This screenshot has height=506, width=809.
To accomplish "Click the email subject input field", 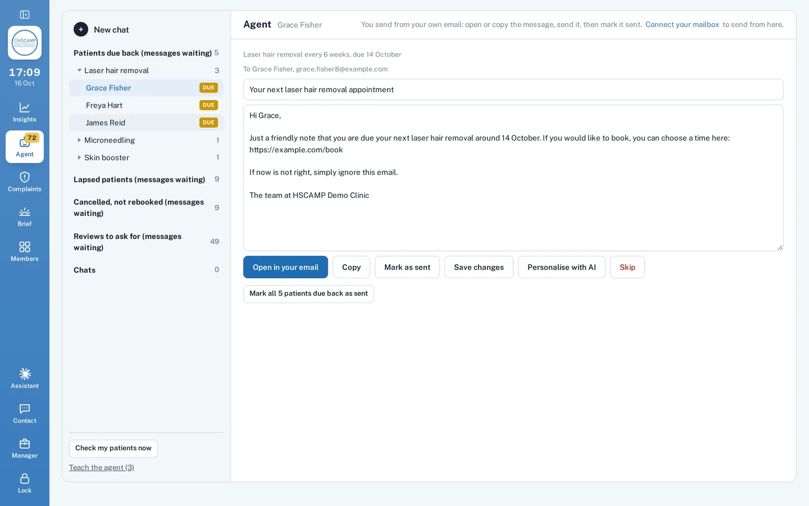I will click(x=513, y=90).
